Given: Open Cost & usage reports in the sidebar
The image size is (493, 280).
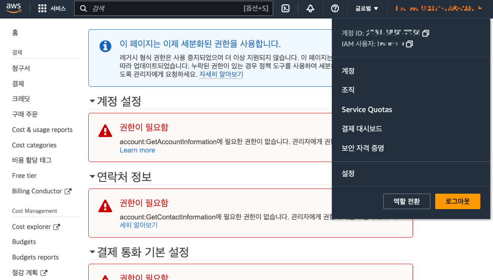Looking at the screenshot, I should point(42,130).
